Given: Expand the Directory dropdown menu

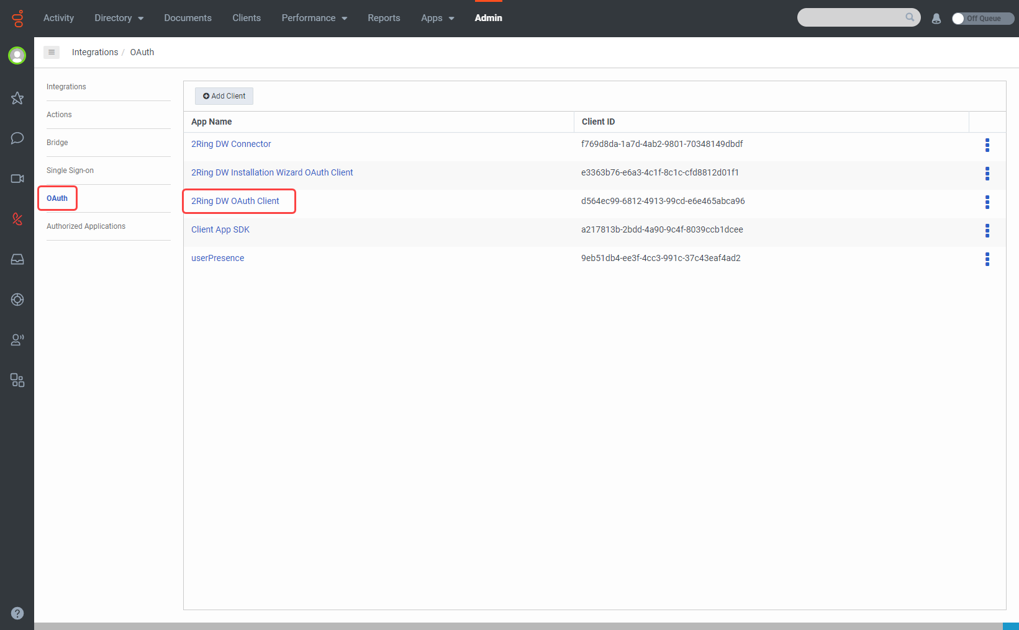Looking at the screenshot, I should pyautogui.click(x=119, y=18).
